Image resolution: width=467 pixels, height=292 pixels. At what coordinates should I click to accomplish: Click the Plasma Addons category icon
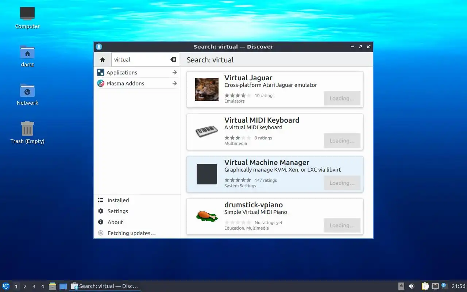pyautogui.click(x=101, y=83)
